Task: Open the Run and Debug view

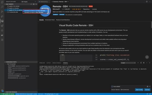Action: [2, 16]
